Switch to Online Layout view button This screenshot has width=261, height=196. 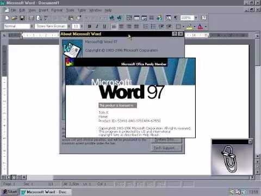[9, 177]
